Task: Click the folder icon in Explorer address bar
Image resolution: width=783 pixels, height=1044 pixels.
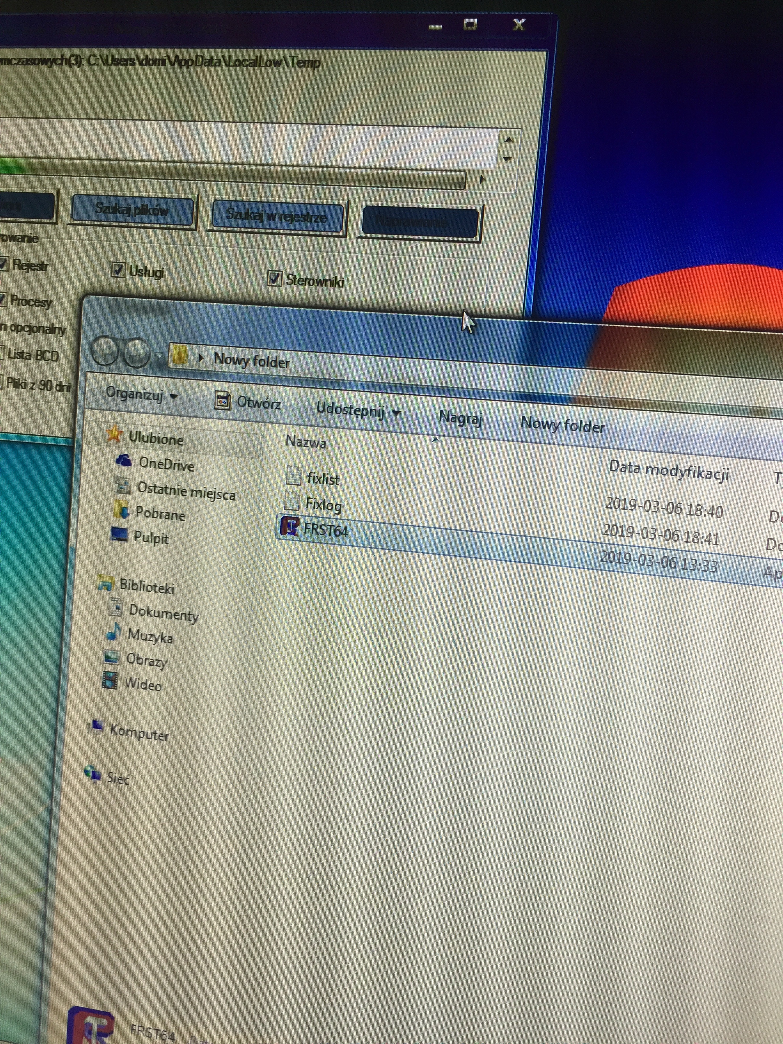Action: coord(180,355)
